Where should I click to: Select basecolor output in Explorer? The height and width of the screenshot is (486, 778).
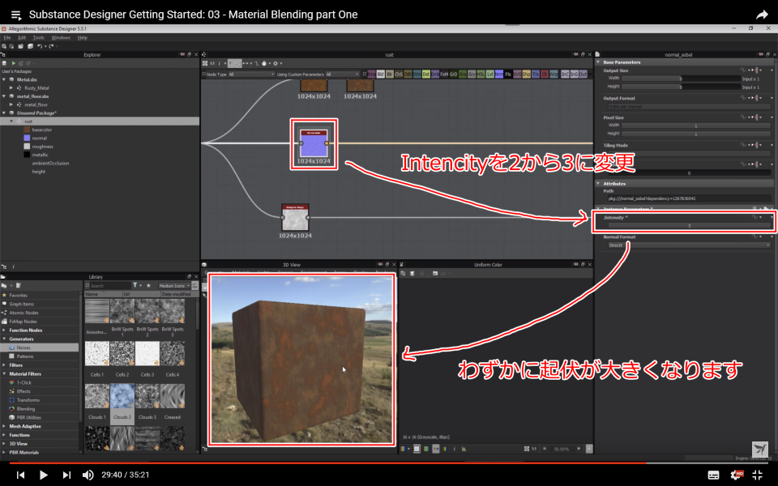[x=41, y=130]
